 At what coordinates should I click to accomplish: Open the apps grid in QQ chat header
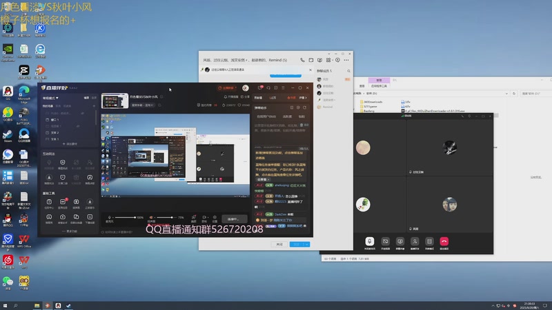328,60
